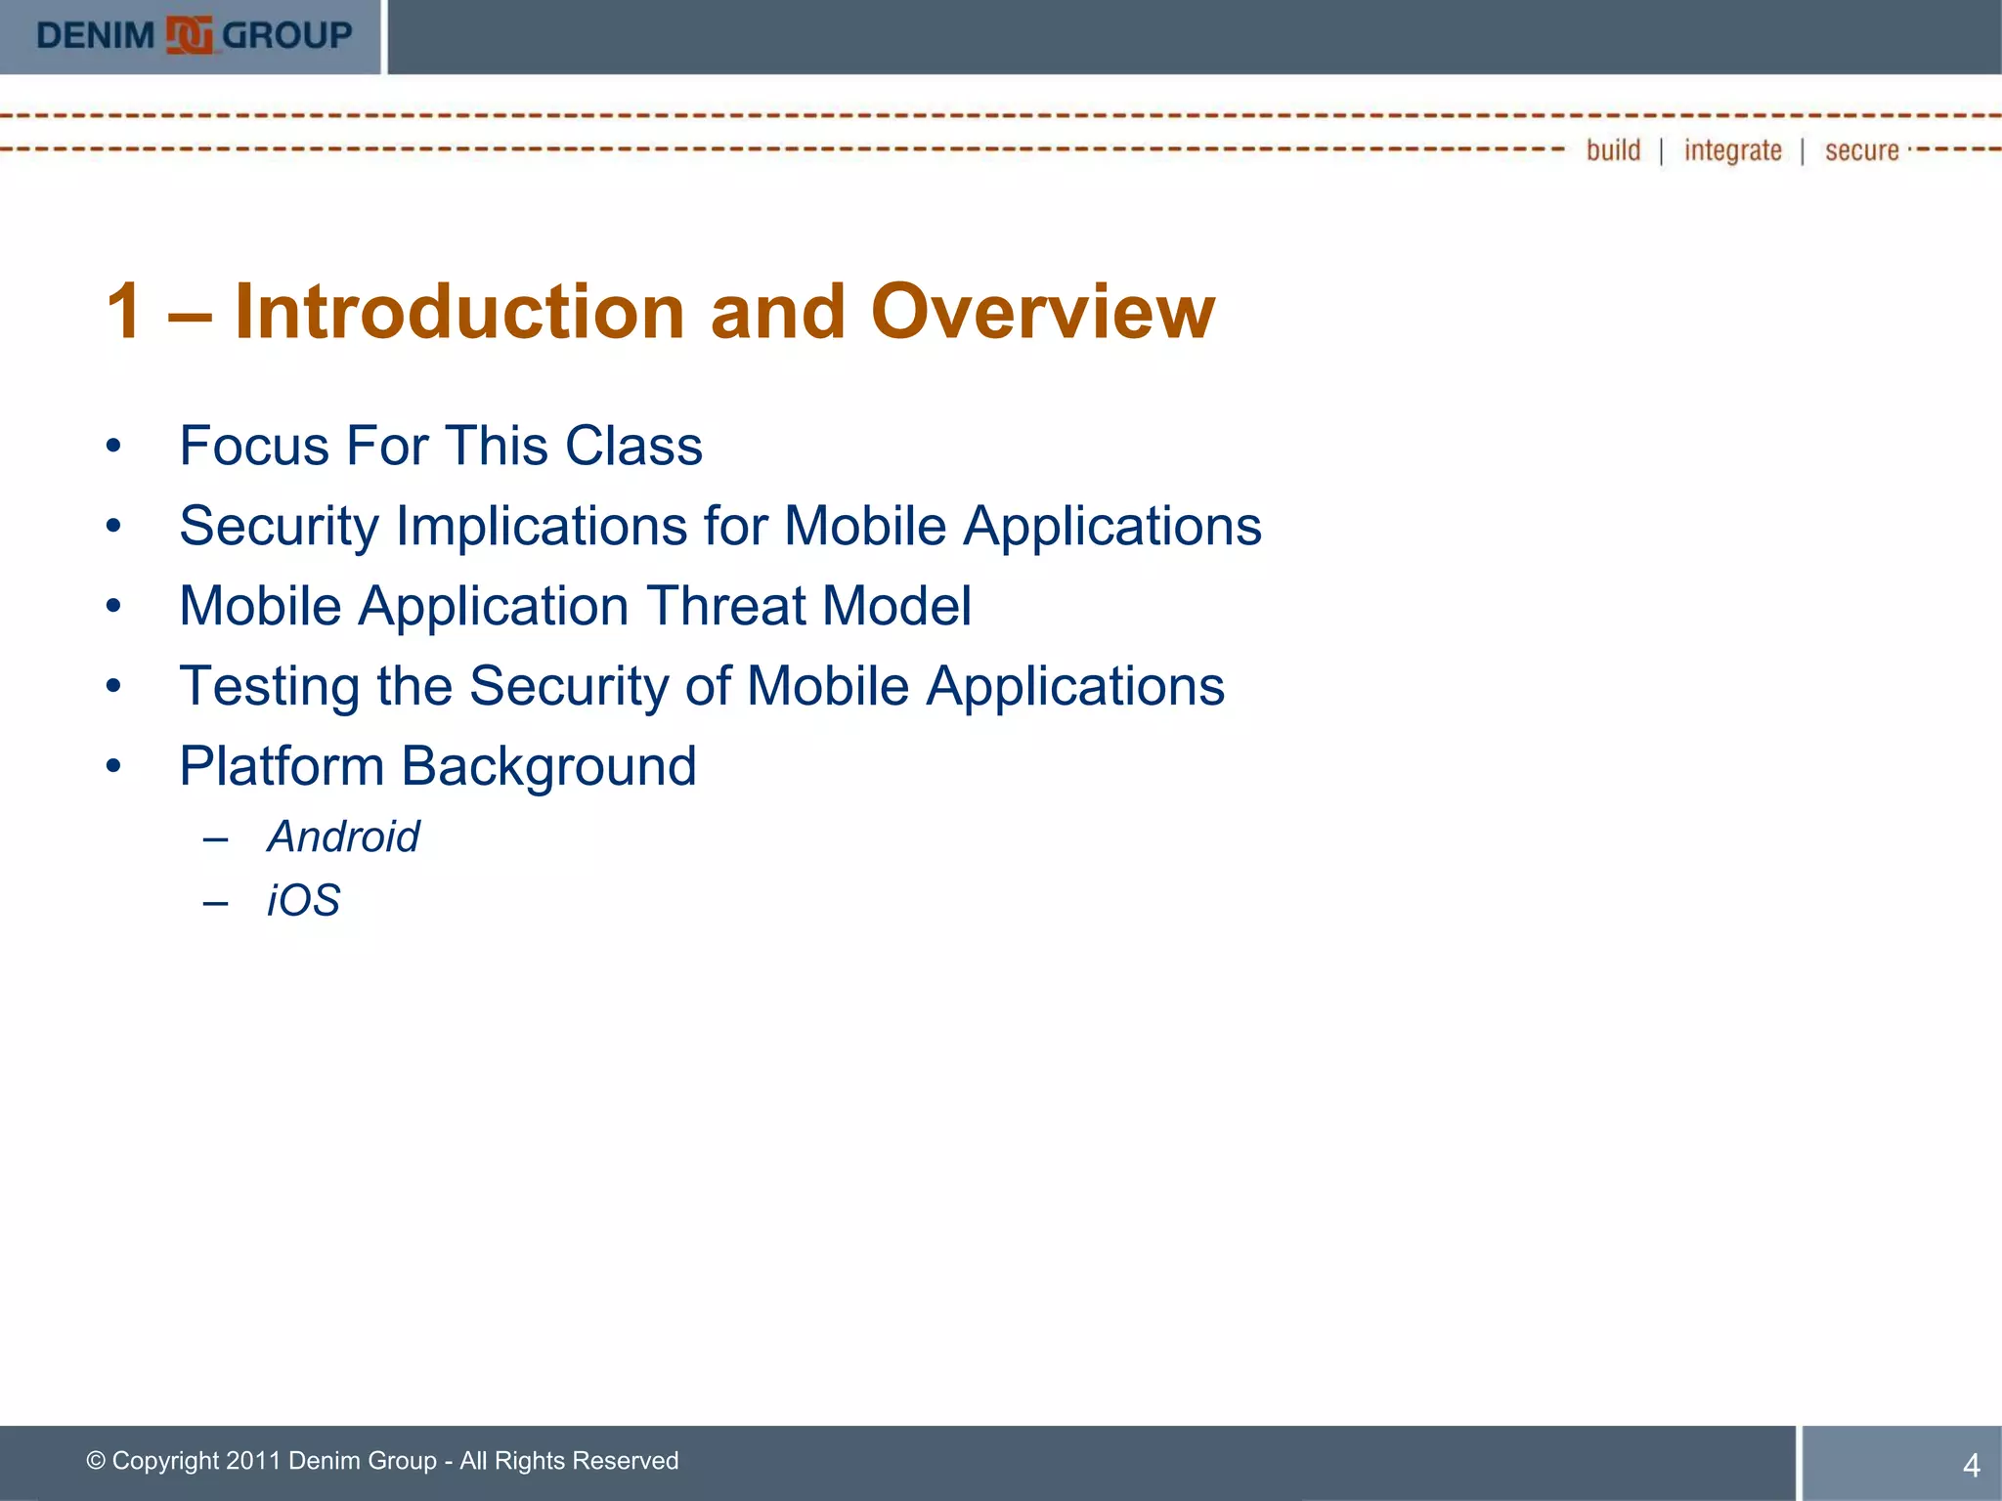
Task: Click the dash before Android
Action: point(216,838)
